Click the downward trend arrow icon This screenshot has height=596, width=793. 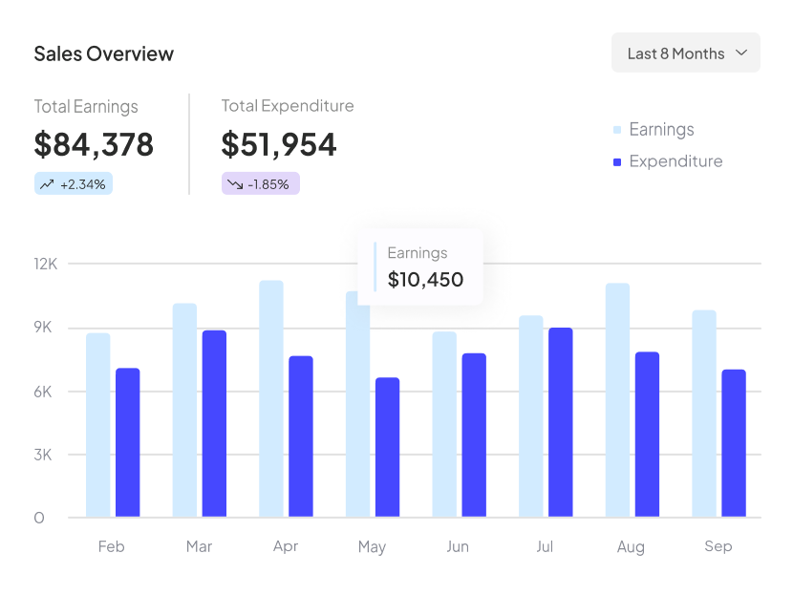pyautogui.click(x=234, y=184)
